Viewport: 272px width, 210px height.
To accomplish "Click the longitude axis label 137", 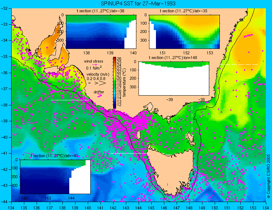I will click(x=49, y=208).
